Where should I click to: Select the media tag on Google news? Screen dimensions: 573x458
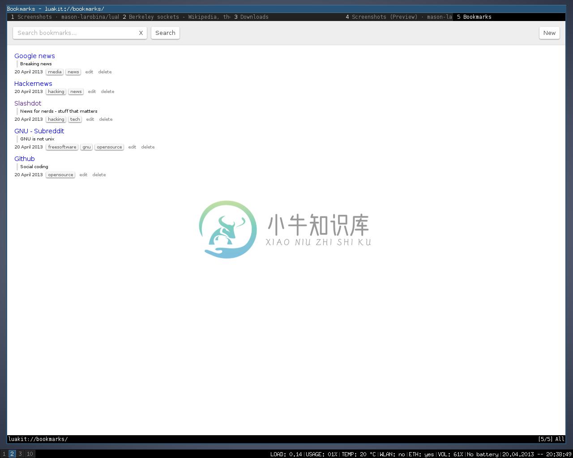click(x=55, y=72)
